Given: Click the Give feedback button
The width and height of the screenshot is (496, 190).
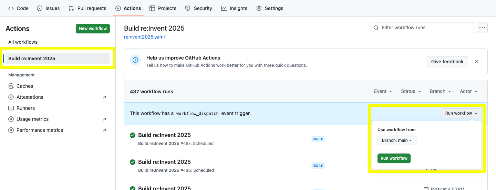Looking at the screenshot, I should 447,62.
